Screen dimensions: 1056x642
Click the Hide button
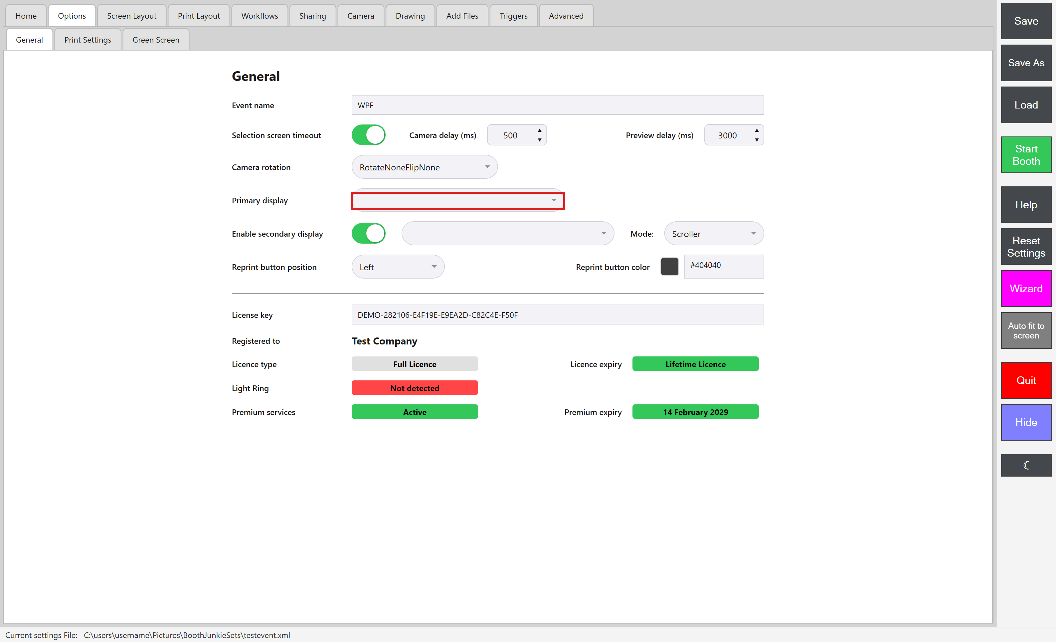tap(1026, 422)
